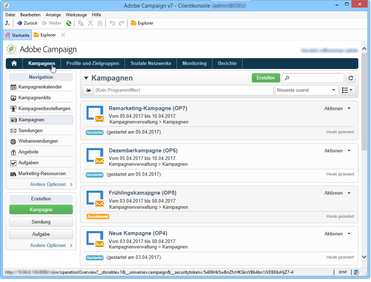Open Aktionen dropdown for Neue Kampagne
The height and width of the screenshot is (282, 371).
pyautogui.click(x=337, y=234)
